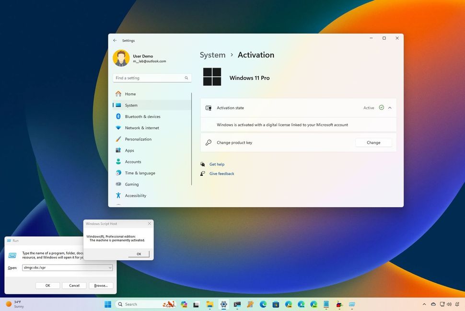
Task: Switch to Home in the Settings sidebar
Action: [130, 94]
